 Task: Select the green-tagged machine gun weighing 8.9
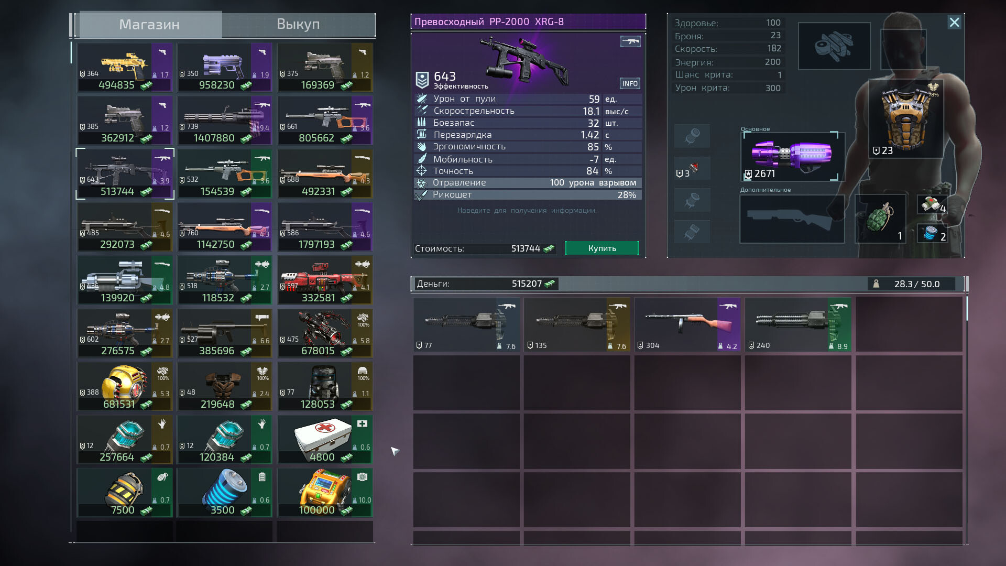click(x=797, y=324)
